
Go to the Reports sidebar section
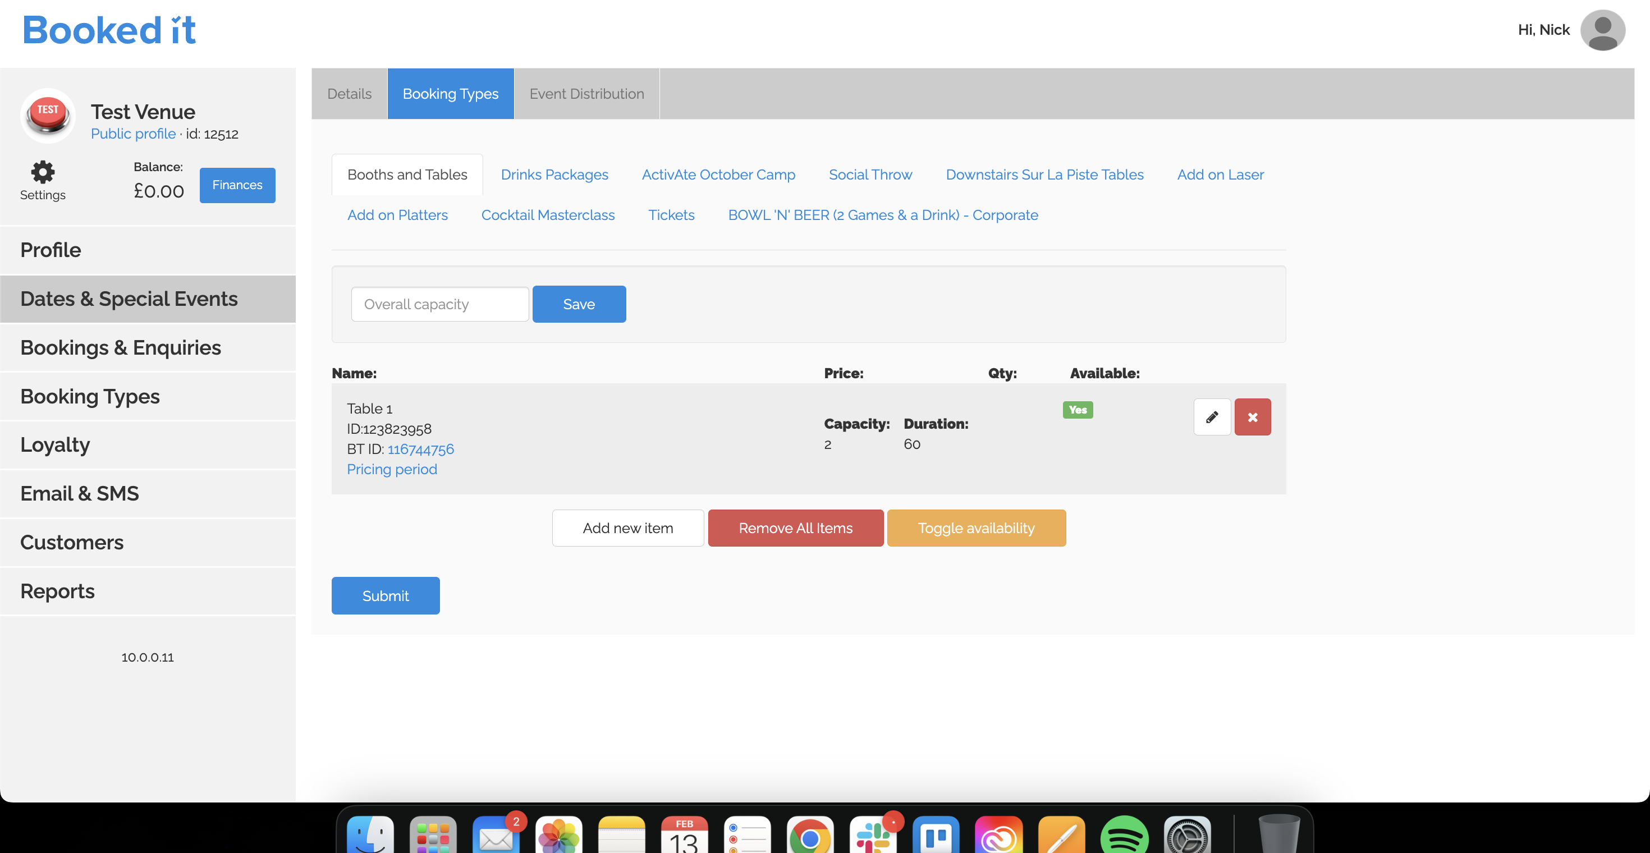point(57,590)
